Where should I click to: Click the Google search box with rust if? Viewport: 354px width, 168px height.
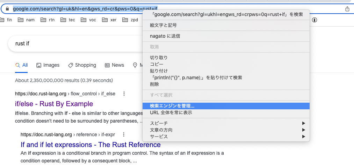75,44
